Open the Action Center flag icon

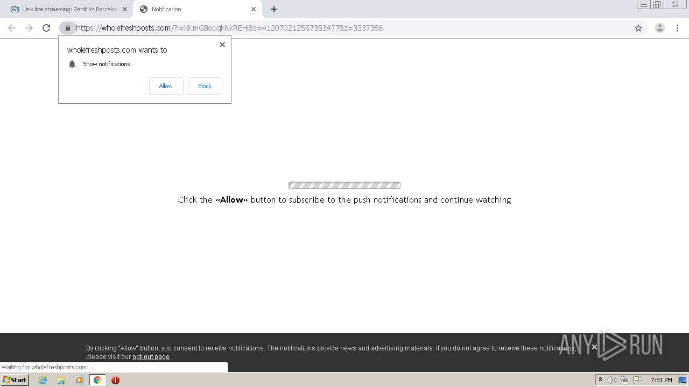click(638, 380)
